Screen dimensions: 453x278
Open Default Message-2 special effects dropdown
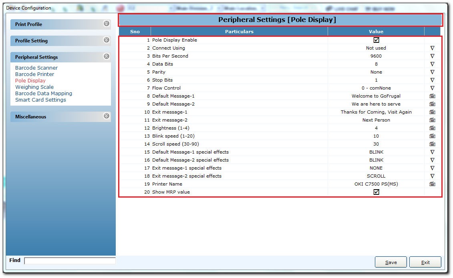click(x=432, y=160)
